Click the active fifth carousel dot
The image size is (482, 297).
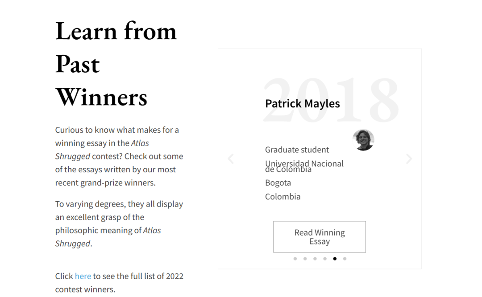click(335, 259)
